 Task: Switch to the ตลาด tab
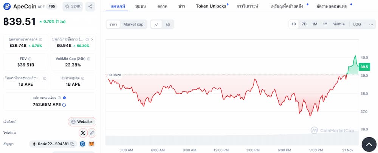(162, 6)
